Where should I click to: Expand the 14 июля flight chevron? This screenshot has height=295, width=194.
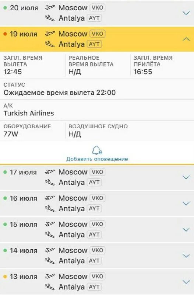click(186, 256)
